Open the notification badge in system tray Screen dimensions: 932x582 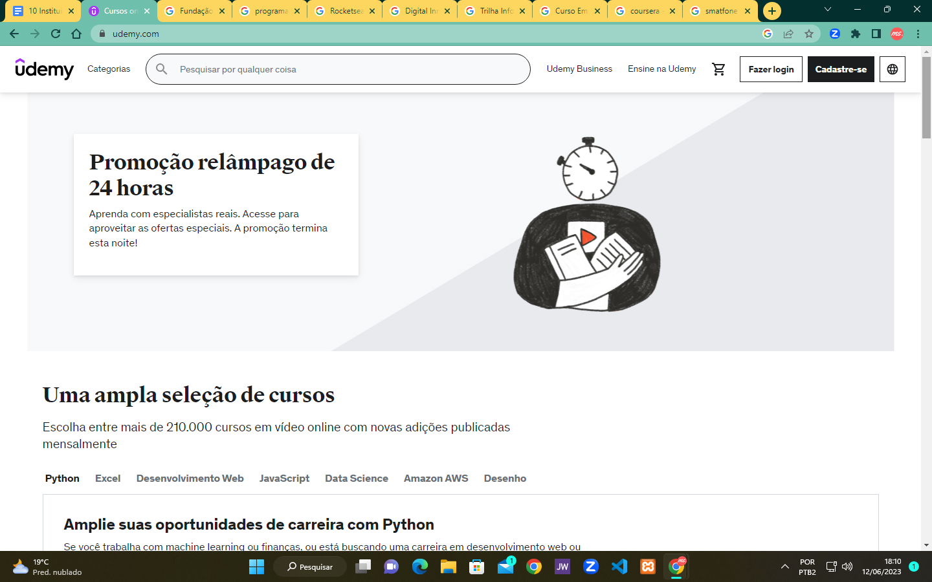pyautogui.click(x=914, y=566)
